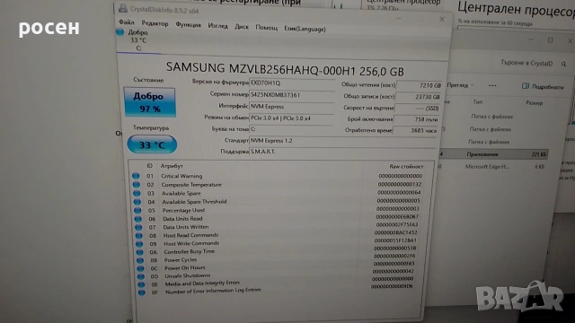The width and height of the screenshot is (575, 323).
Task: Click the power-on count value 758
Action: point(417,119)
